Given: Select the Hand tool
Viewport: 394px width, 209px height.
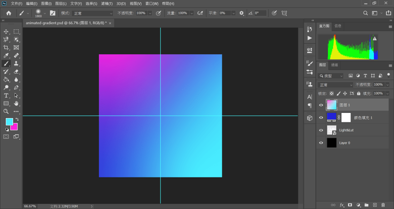Looking at the screenshot, I should click(16, 103).
